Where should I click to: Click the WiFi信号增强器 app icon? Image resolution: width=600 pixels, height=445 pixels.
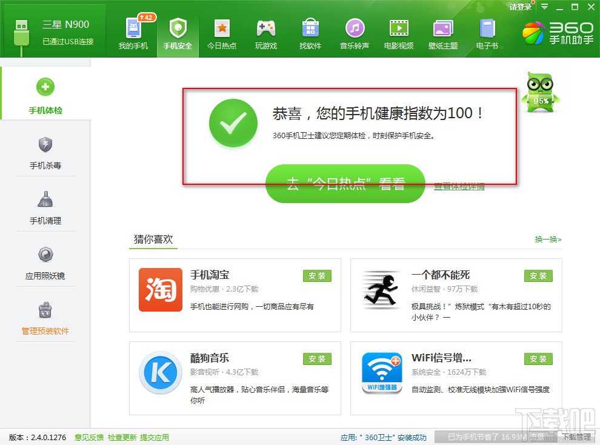pyautogui.click(x=381, y=373)
